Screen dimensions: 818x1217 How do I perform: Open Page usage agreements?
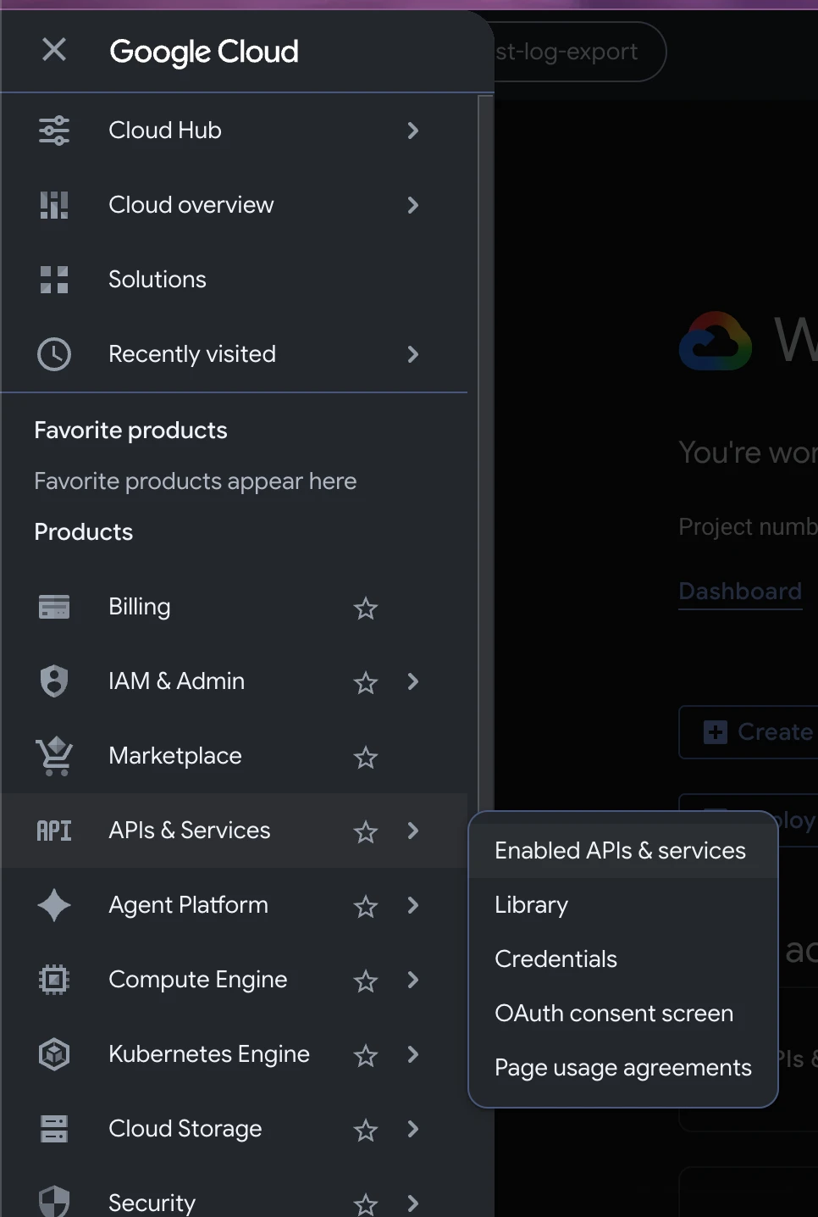pyautogui.click(x=623, y=1068)
